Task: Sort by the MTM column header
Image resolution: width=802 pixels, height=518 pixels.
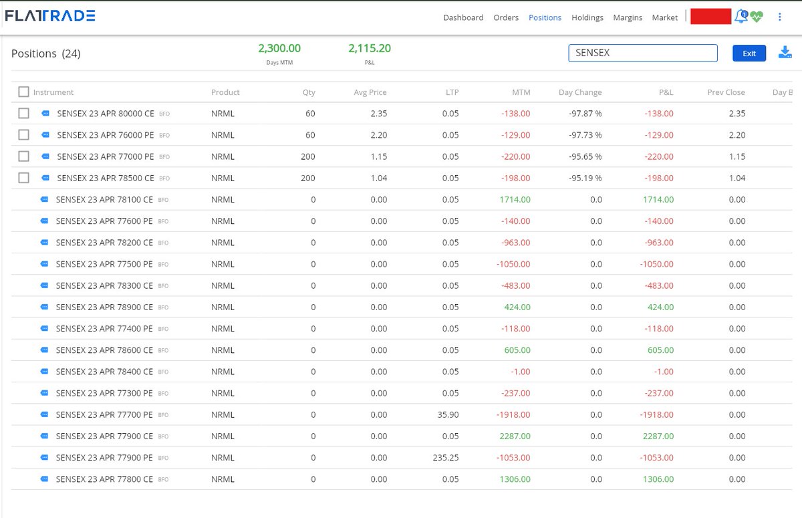Action: click(x=521, y=92)
